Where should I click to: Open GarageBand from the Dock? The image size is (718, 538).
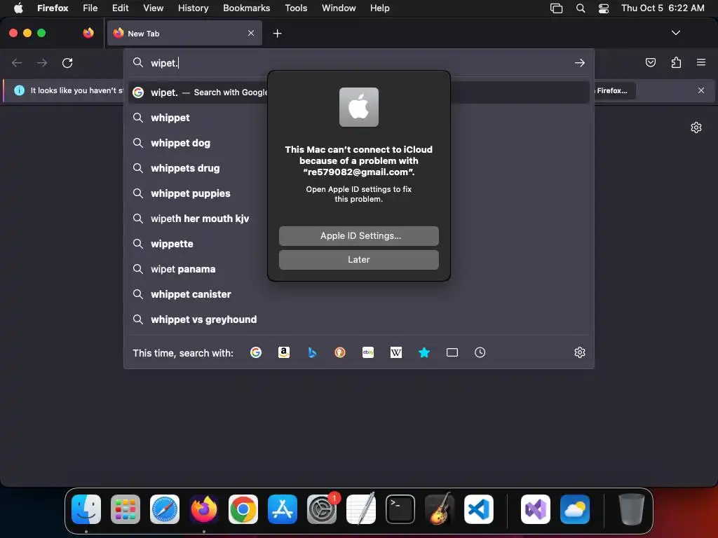440,509
